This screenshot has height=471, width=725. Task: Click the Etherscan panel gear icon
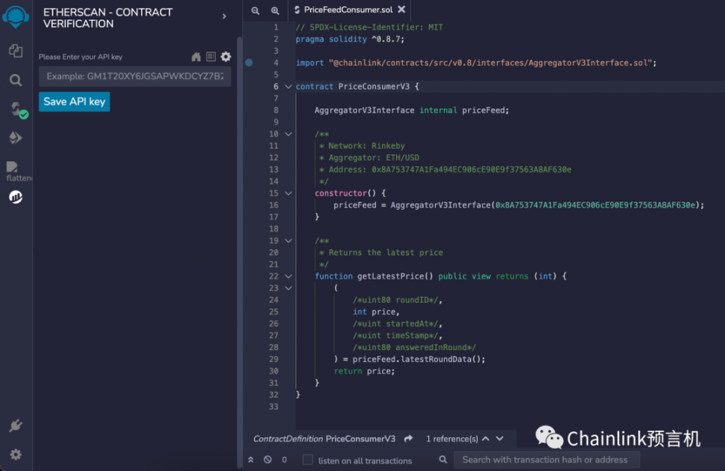226,57
